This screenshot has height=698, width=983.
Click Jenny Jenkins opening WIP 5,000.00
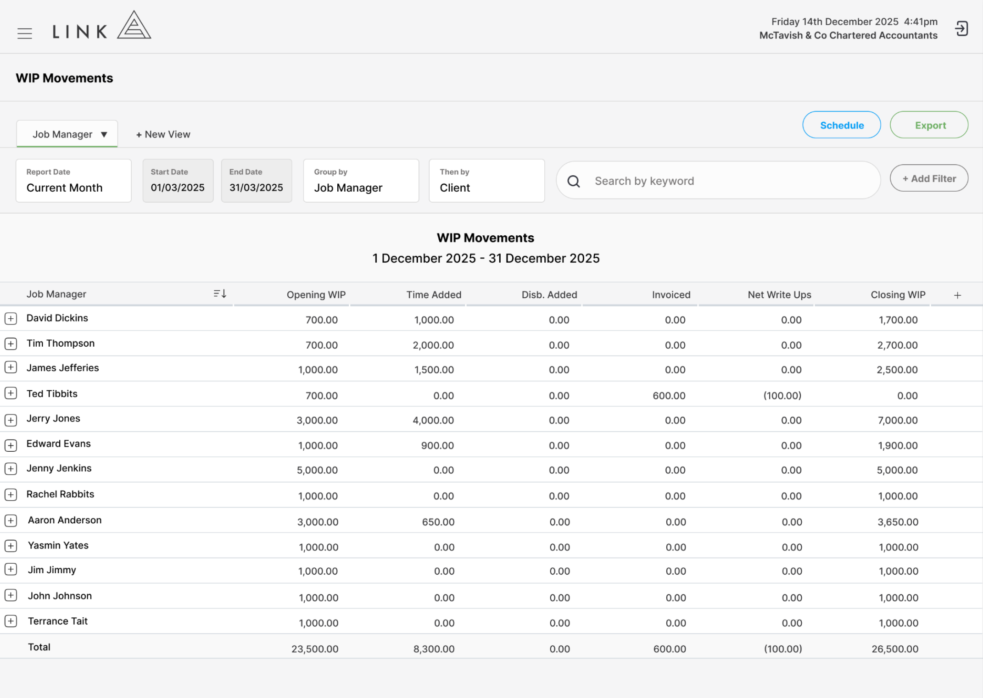click(x=317, y=470)
